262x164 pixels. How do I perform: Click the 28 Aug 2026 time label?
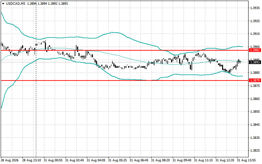9,160
